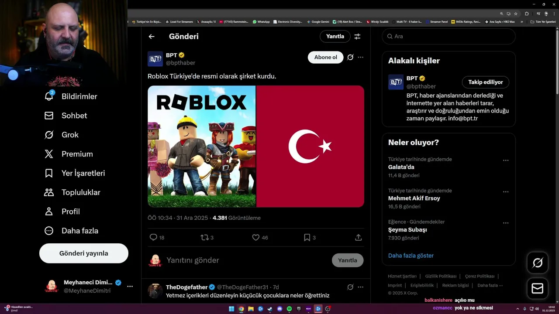Viewport: 559px width, 314px height.
Task: Click top Yanıtla button in header
Action: pyautogui.click(x=335, y=36)
